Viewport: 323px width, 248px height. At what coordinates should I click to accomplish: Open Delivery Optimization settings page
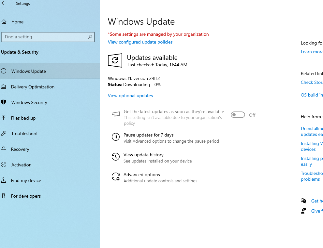(50, 87)
